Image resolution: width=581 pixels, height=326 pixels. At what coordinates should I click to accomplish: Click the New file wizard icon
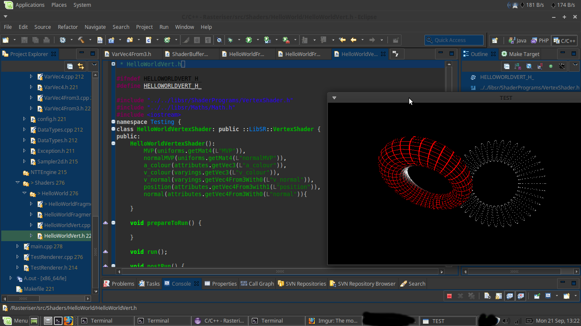6,40
